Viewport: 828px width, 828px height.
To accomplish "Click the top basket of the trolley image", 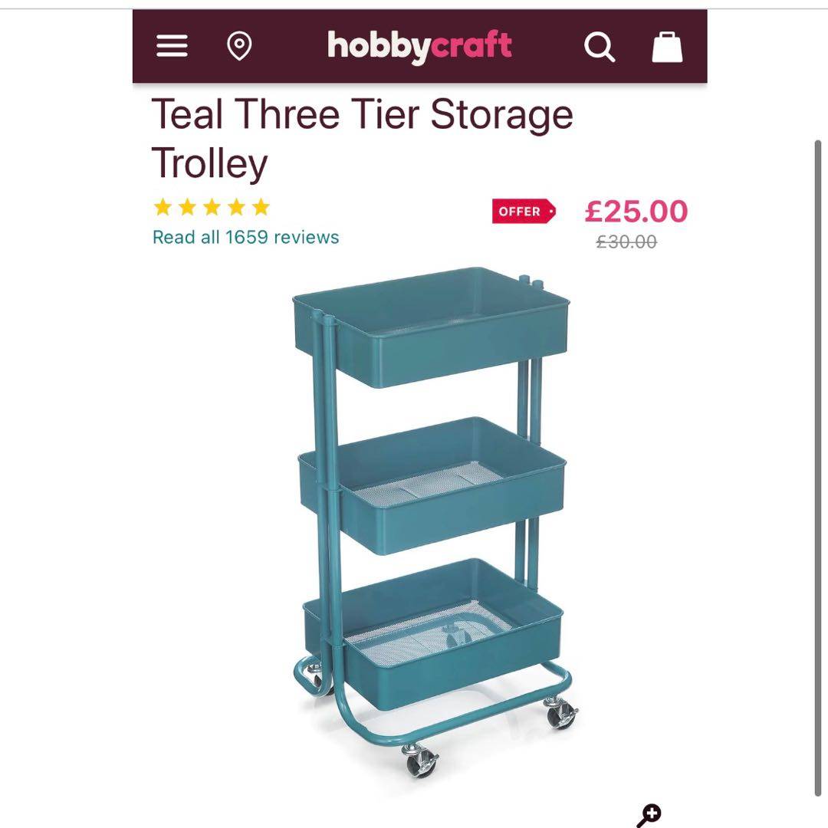I will coord(432,330).
